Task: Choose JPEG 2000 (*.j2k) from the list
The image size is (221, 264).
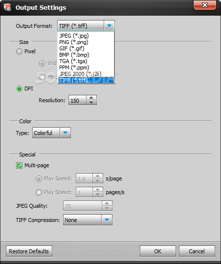Action: 86,74
